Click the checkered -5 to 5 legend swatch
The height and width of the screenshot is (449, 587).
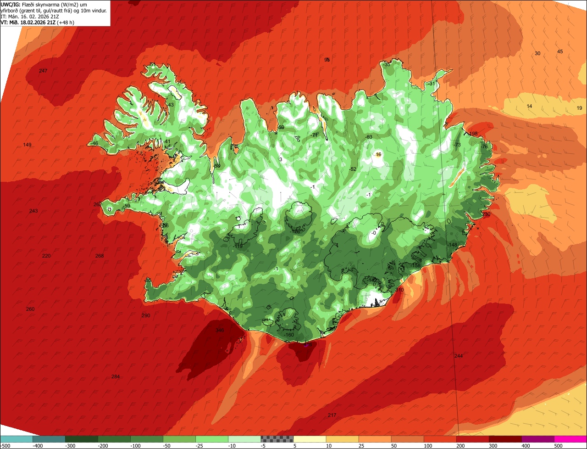277,439
